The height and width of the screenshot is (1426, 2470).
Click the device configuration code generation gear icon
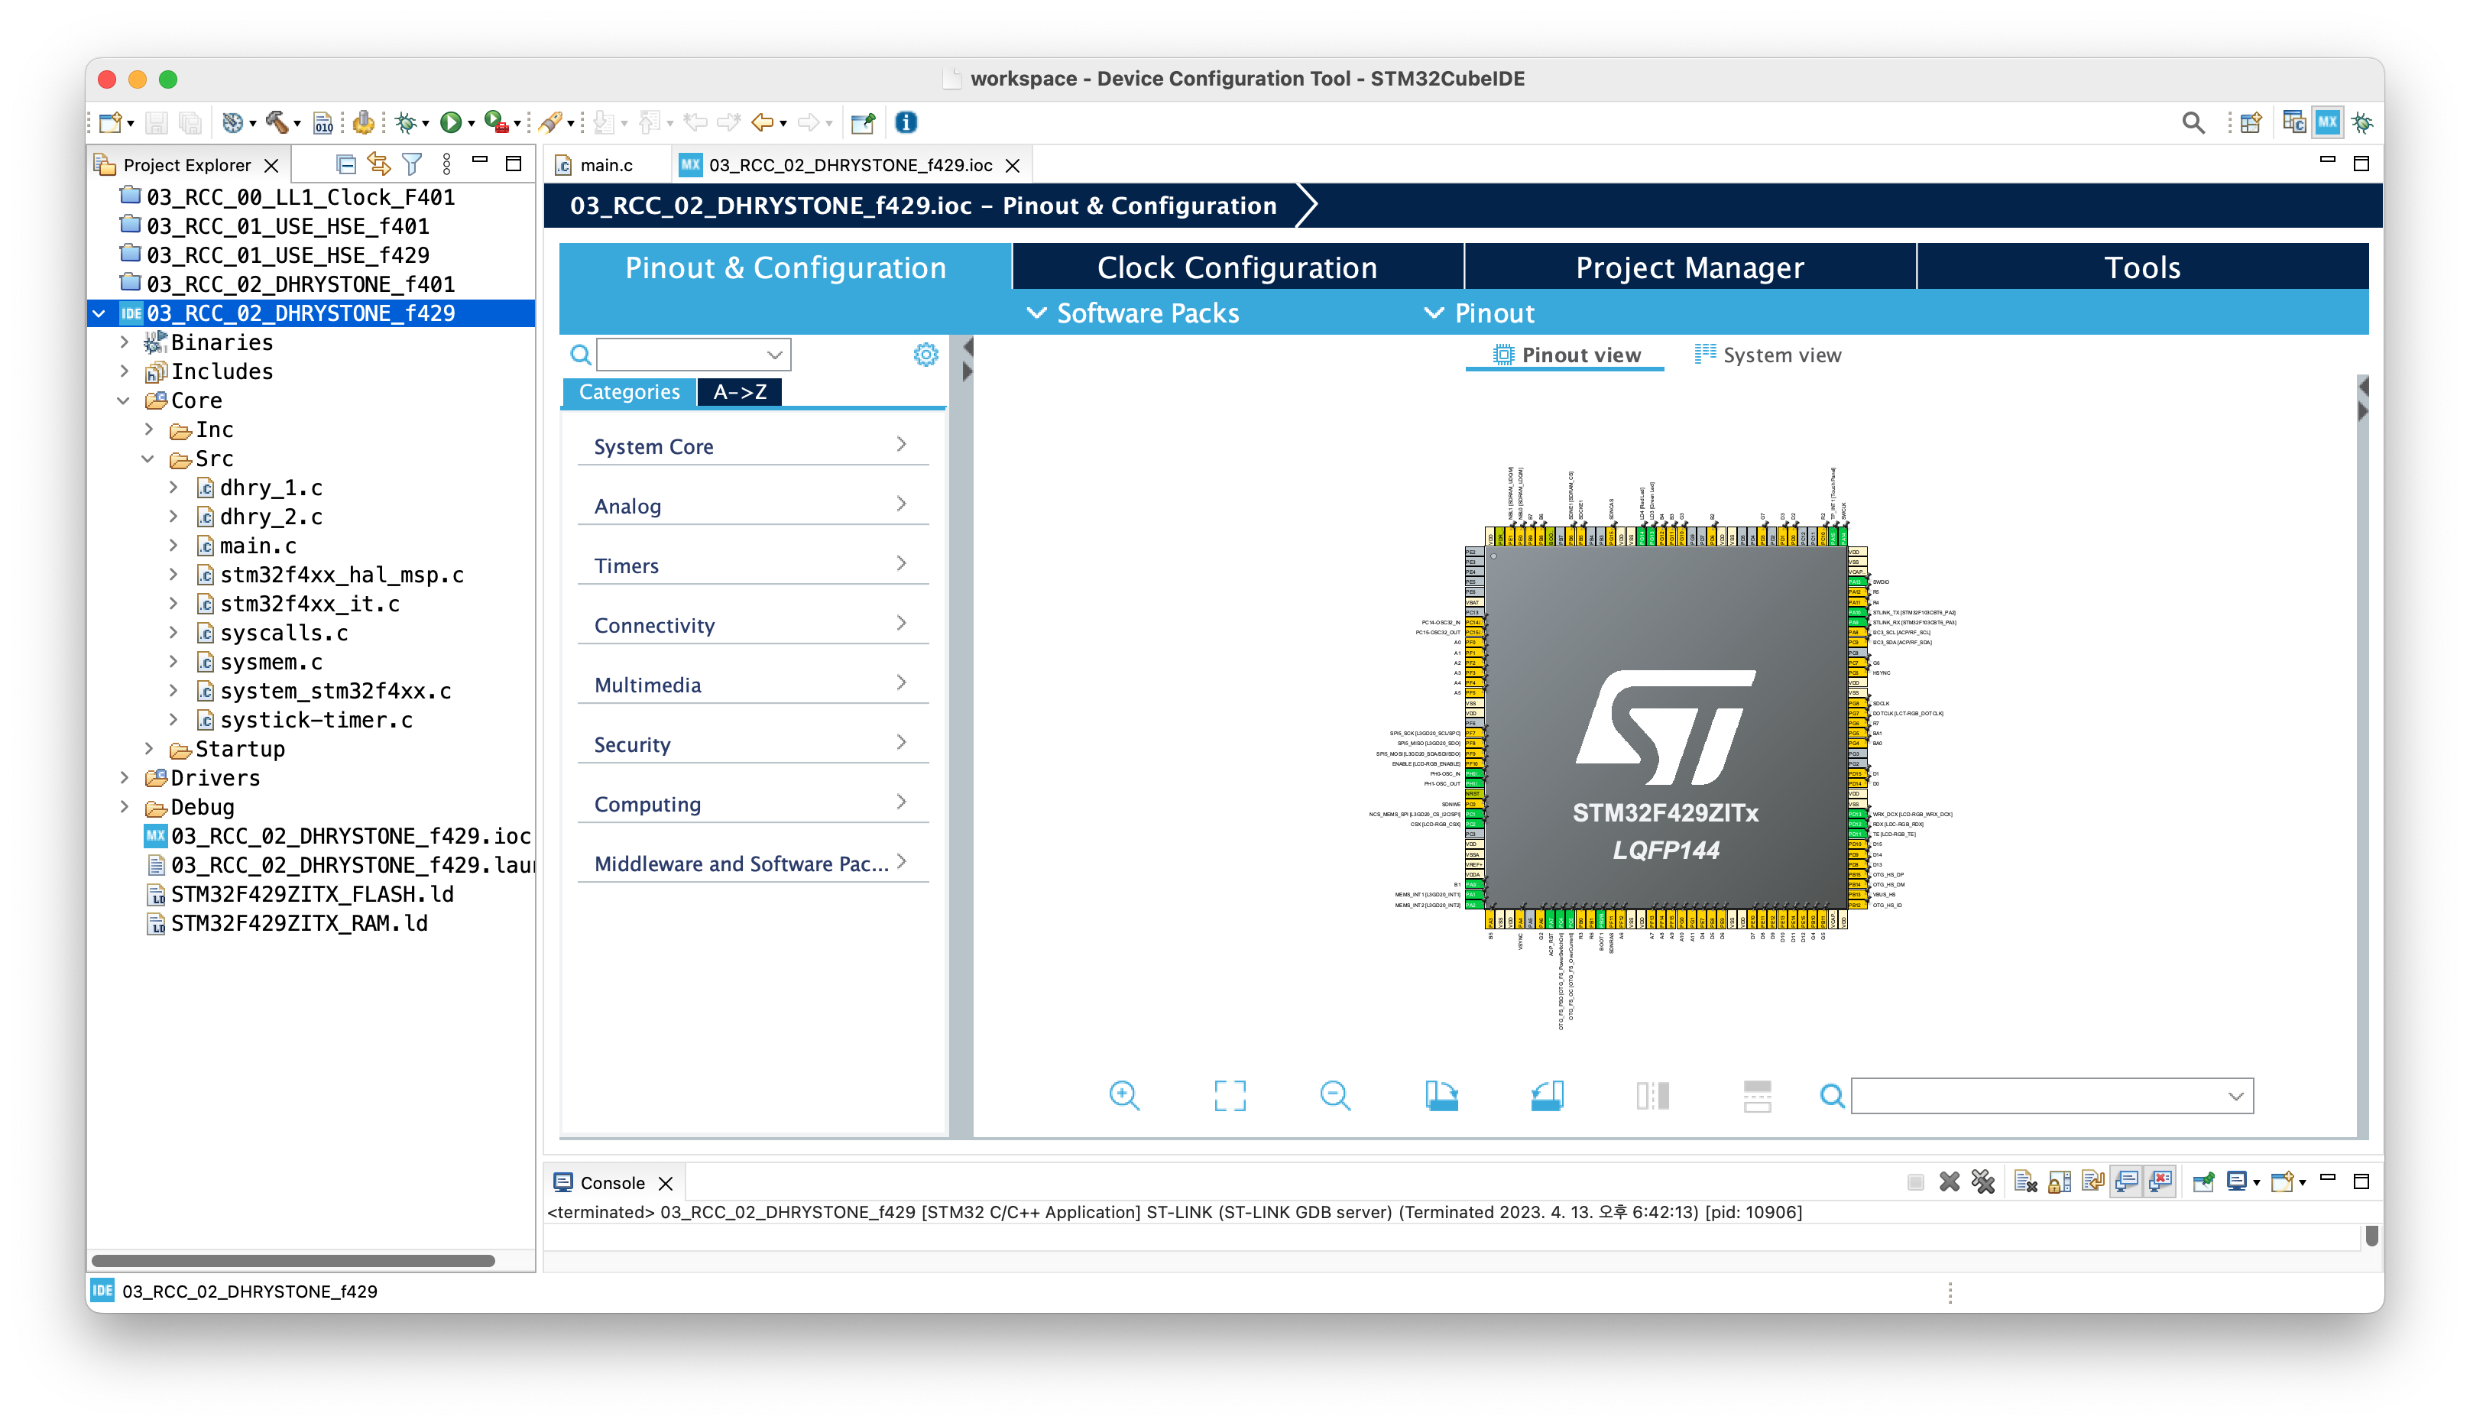(363, 122)
